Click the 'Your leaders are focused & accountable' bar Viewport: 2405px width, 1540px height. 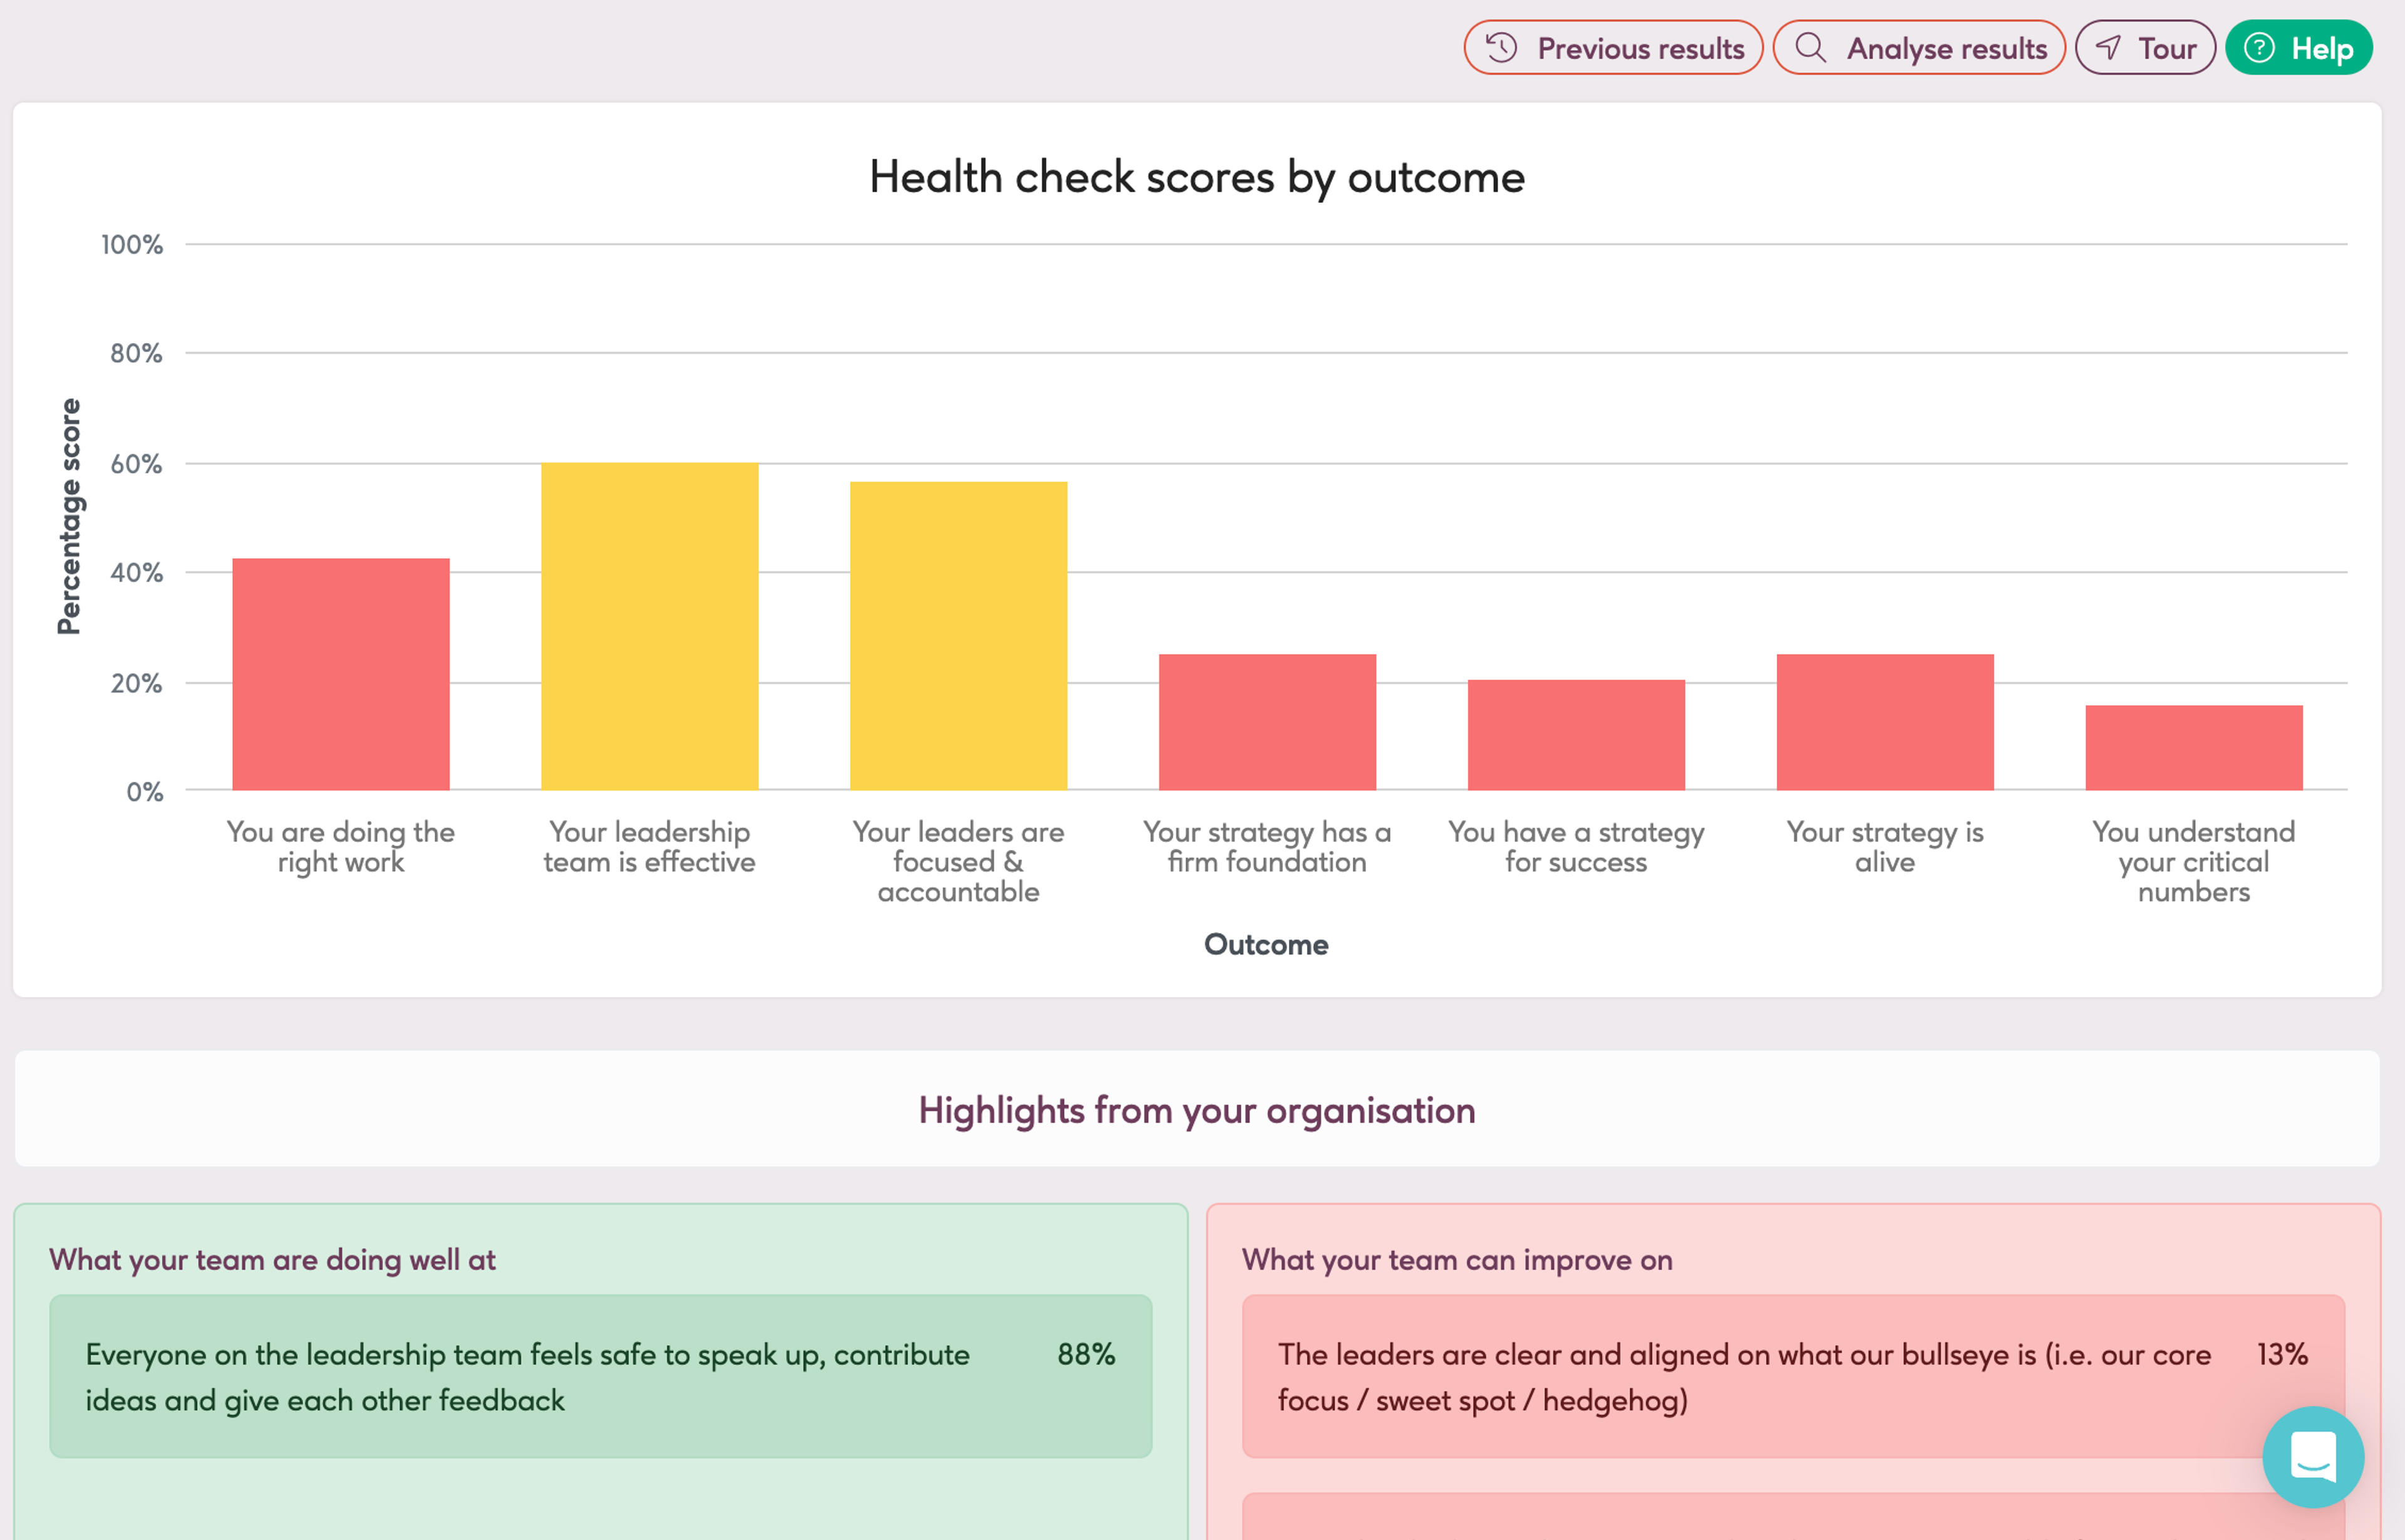[958, 637]
